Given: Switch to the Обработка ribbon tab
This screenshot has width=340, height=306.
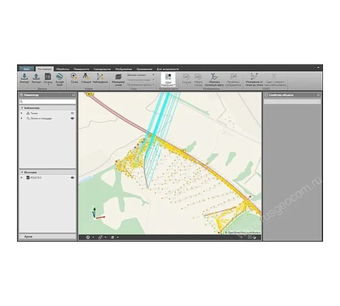Looking at the screenshot, I should pos(63,69).
